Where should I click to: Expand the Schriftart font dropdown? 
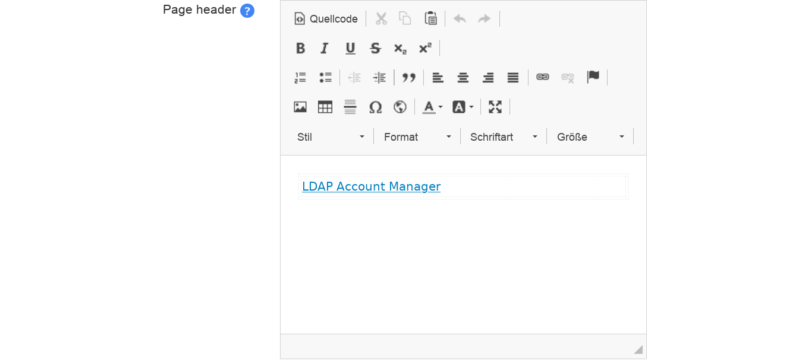click(503, 137)
